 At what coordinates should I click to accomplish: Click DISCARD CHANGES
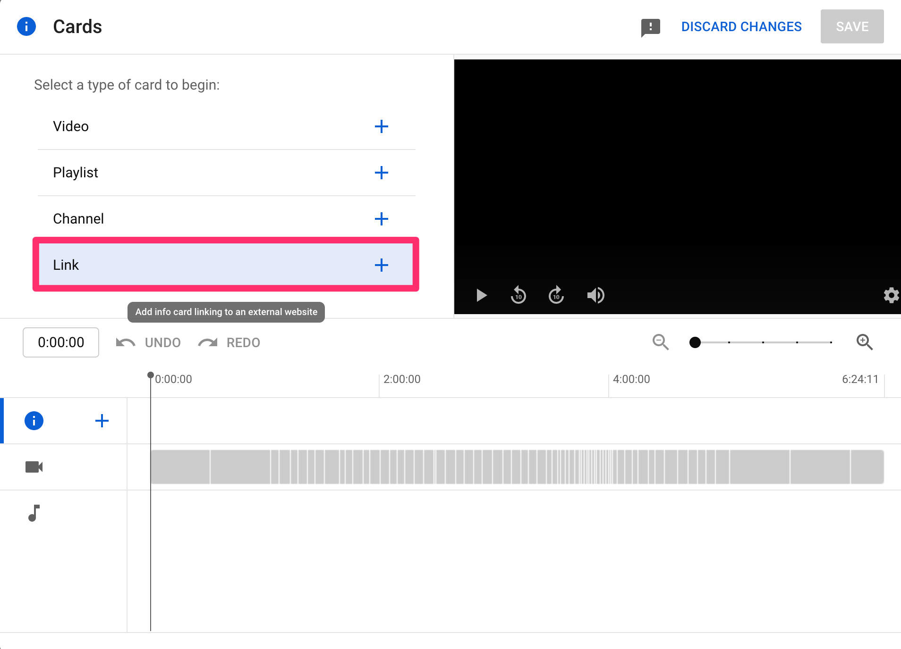point(741,26)
